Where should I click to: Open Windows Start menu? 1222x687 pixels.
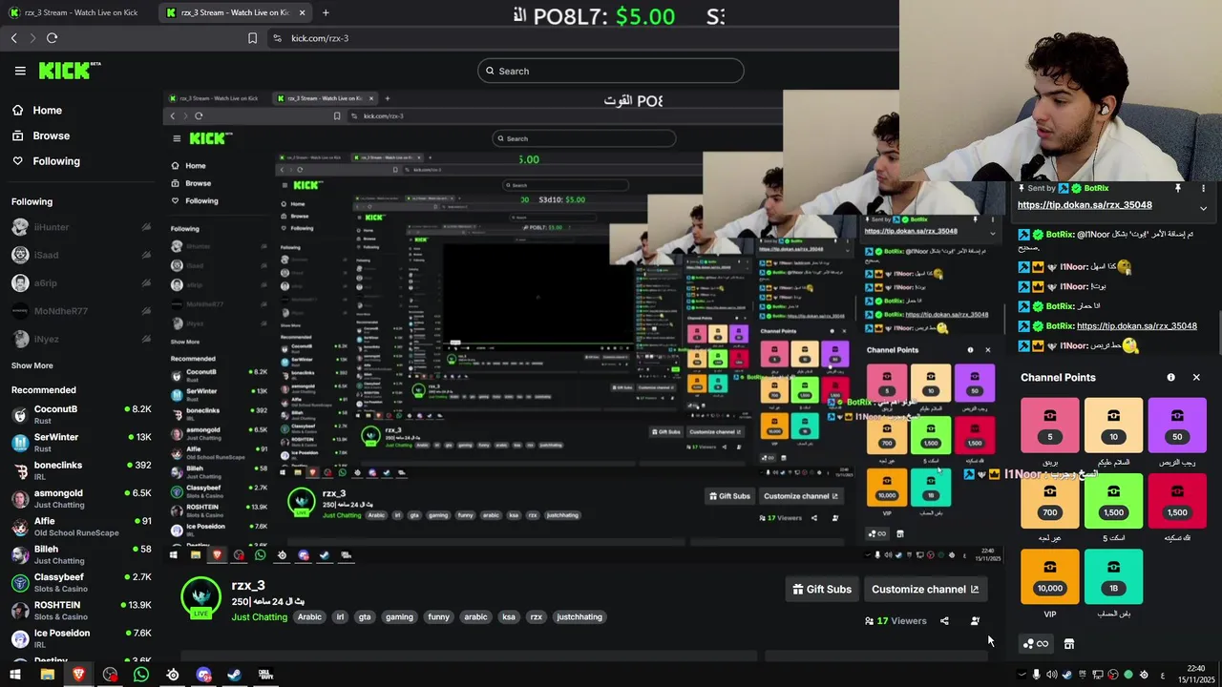pos(15,675)
